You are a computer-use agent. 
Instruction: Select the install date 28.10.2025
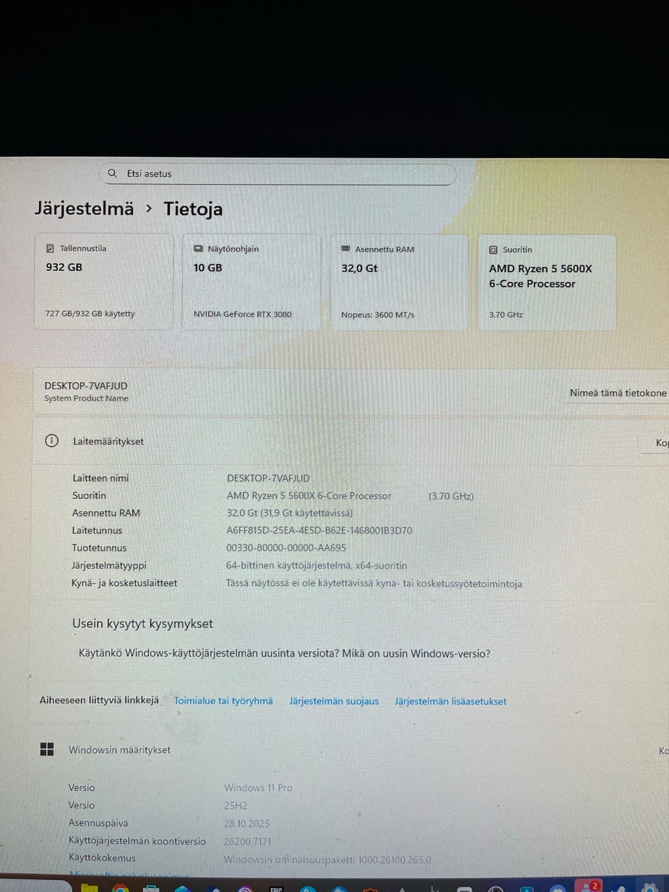click(247, 823)
